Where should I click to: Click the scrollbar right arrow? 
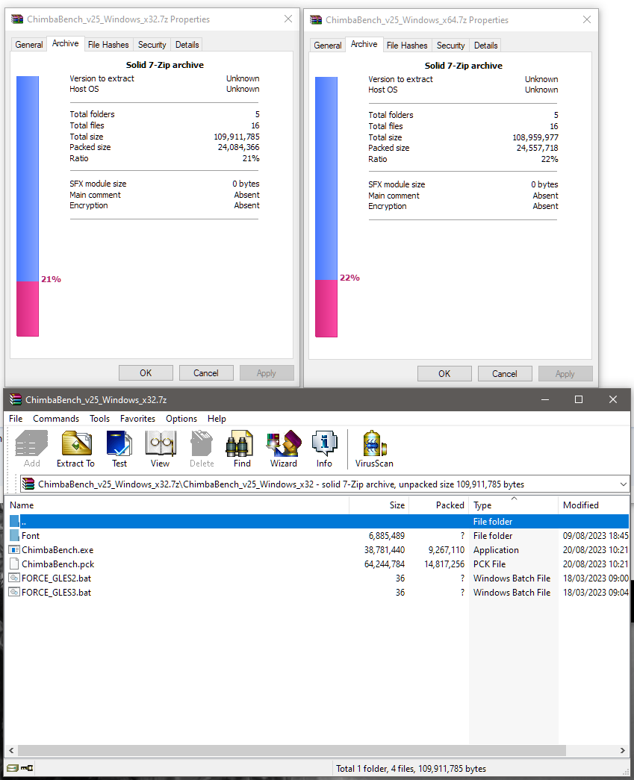tap(622, 750)
